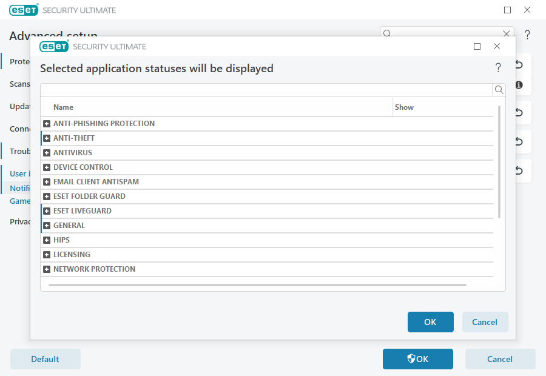Select ANTIVIRUS row label
546x376 pixels.
[x=73, y=153]
